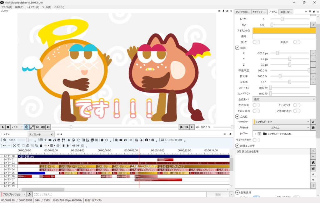
Task: Delete the selected item with trash icon
Action: pos(63,146)
